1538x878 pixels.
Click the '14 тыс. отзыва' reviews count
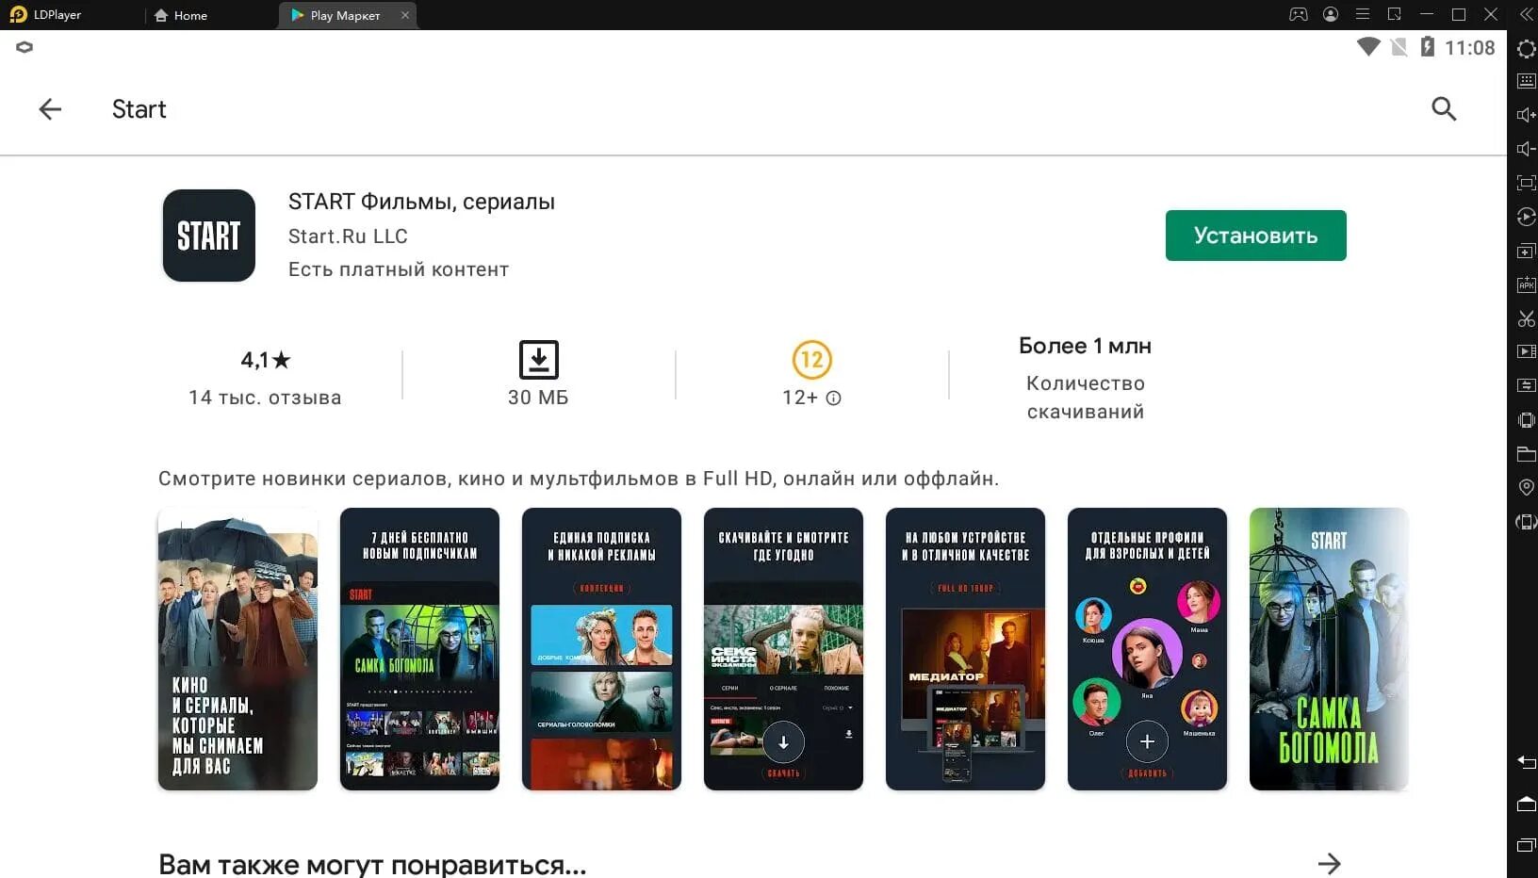265,398
